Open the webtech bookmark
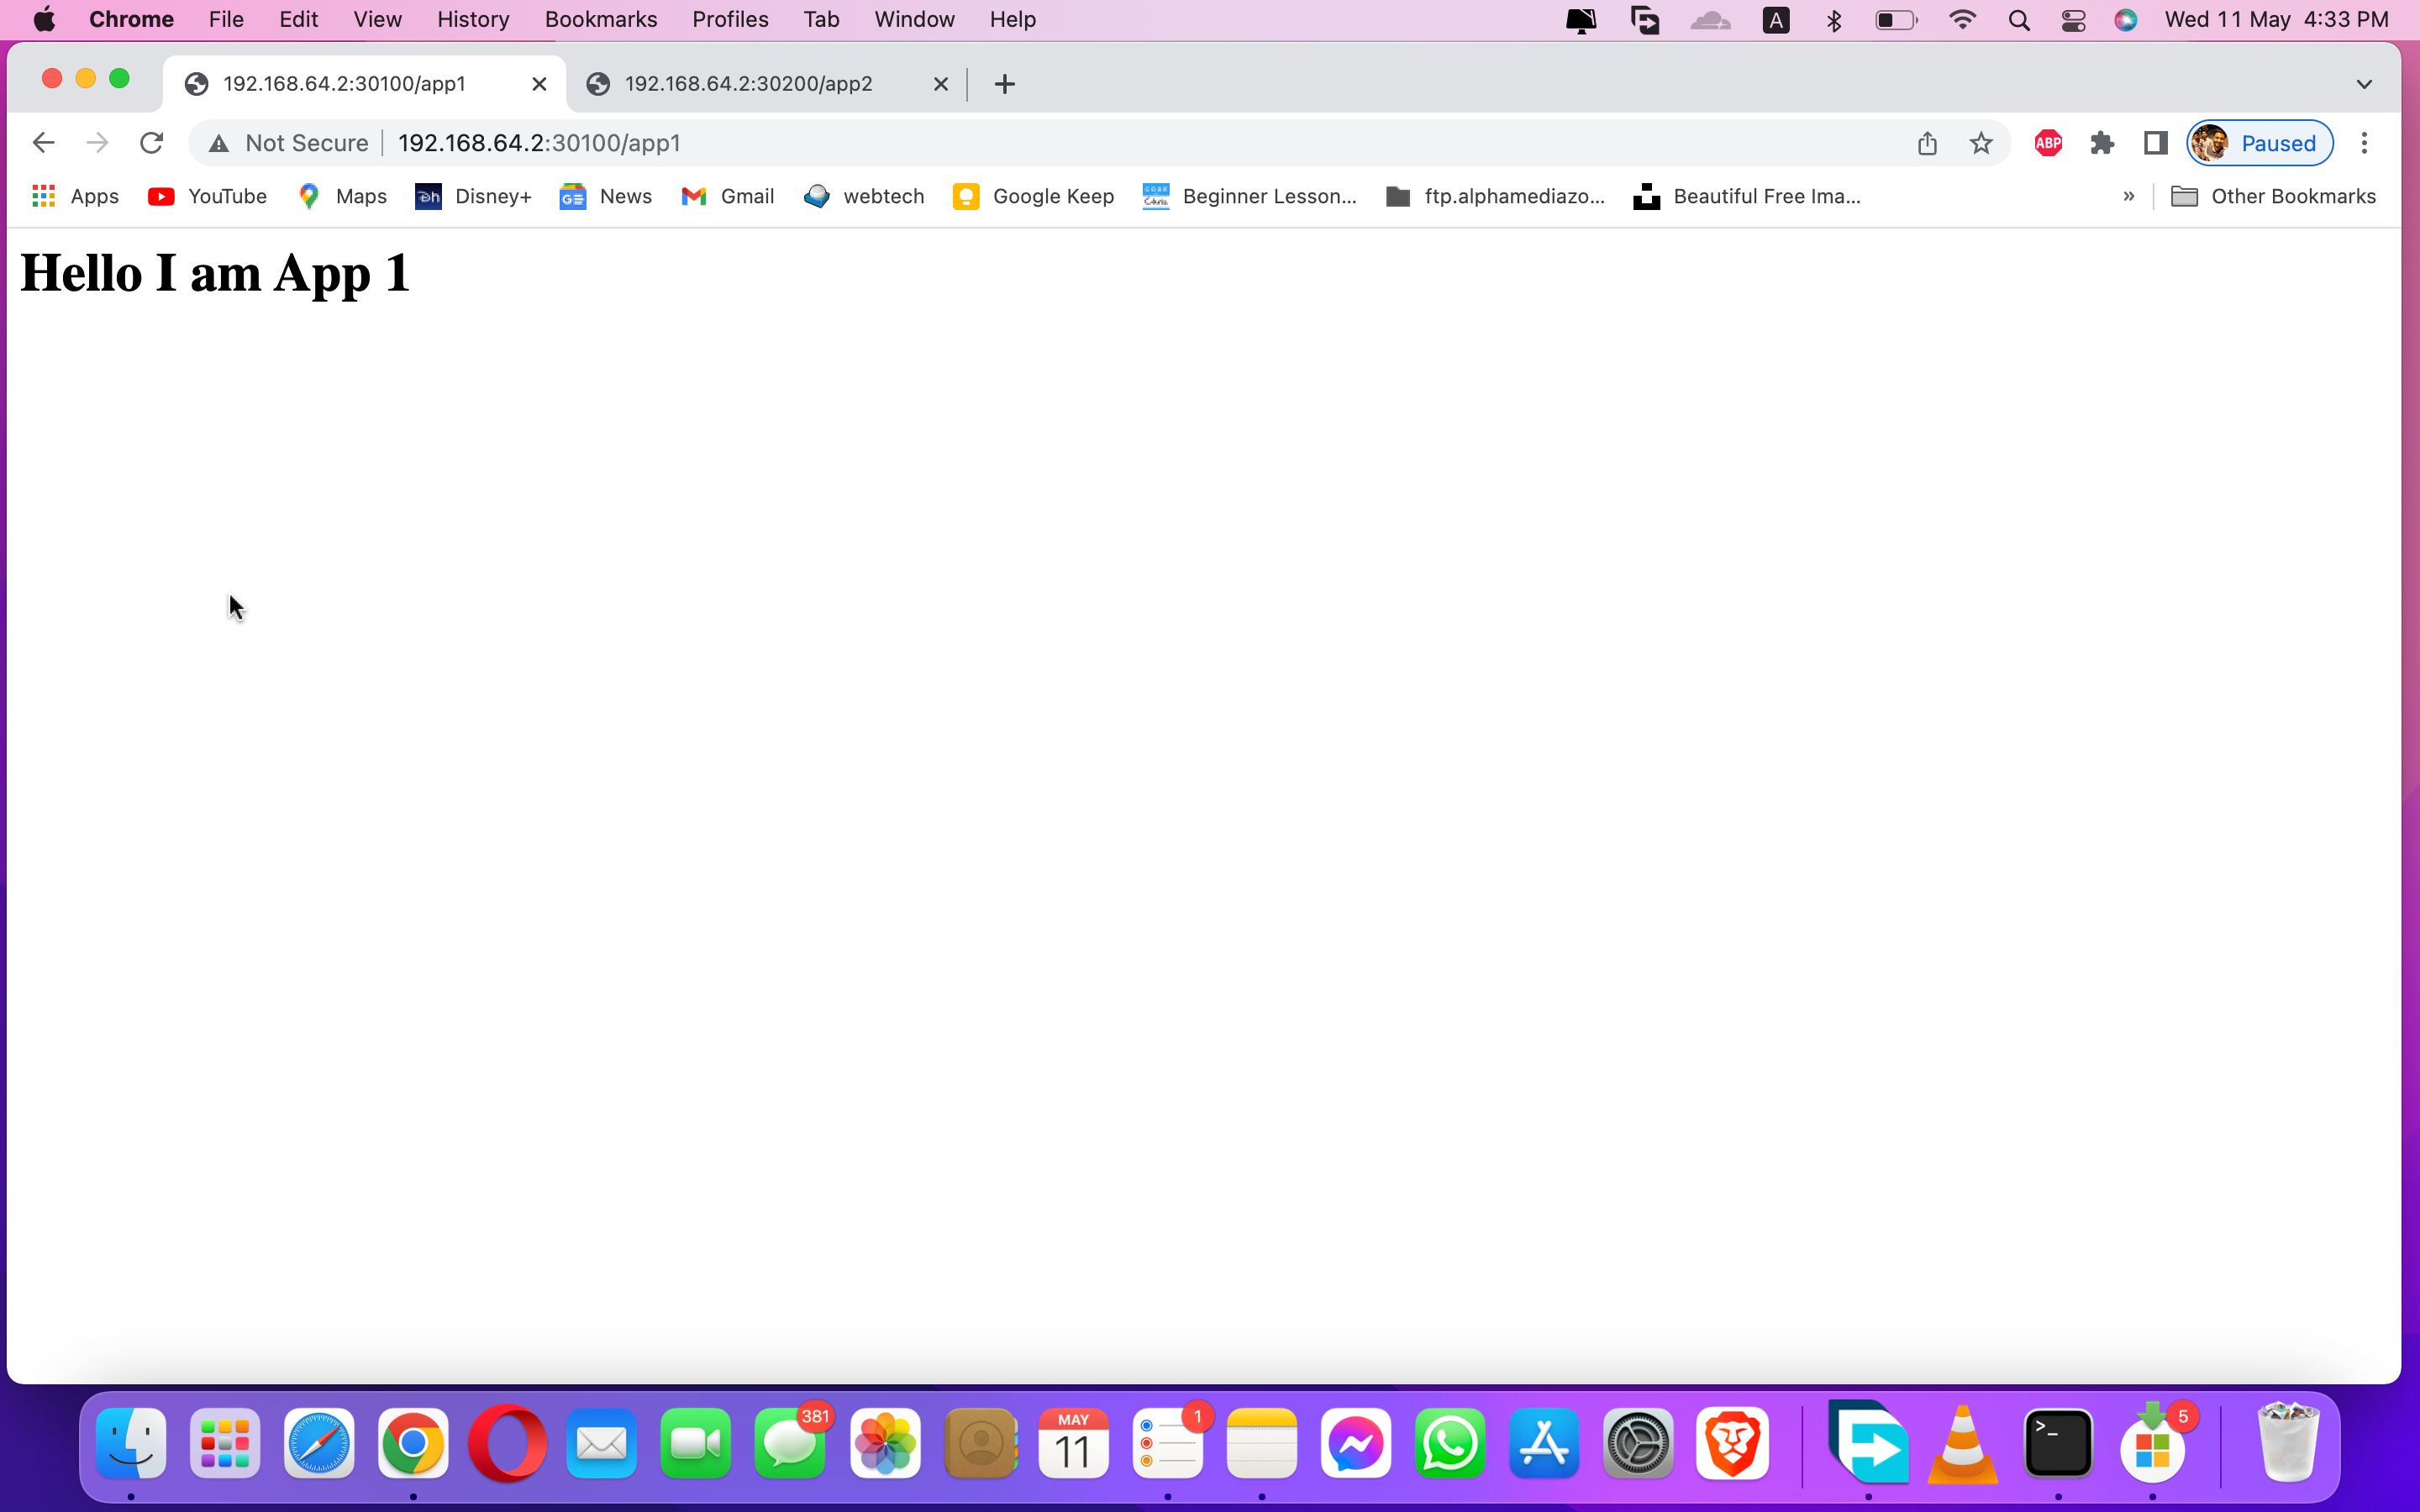The height and width of the screenshot is (1512, 2420). (864, 197)
